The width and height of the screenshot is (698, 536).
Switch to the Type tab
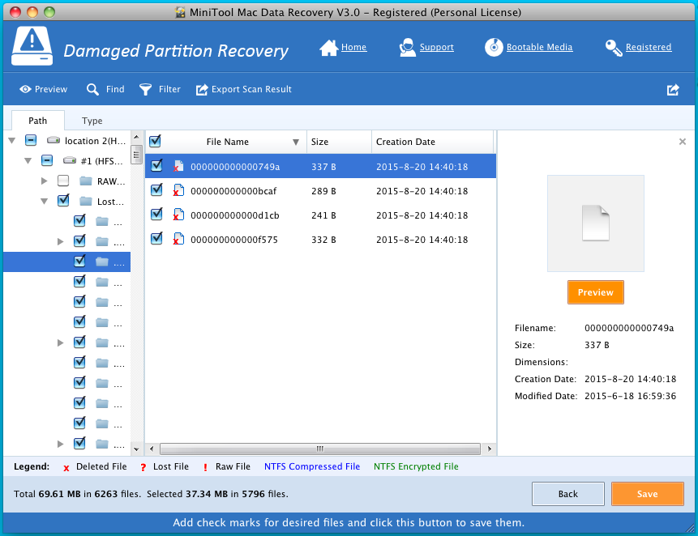coord(92,121)
